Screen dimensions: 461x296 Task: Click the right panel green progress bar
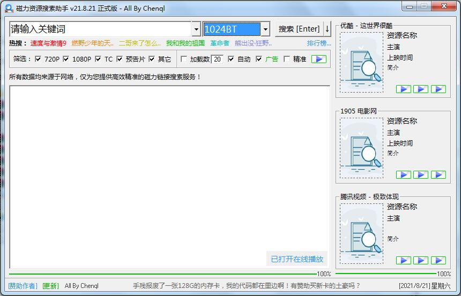[x=386, y=274]
